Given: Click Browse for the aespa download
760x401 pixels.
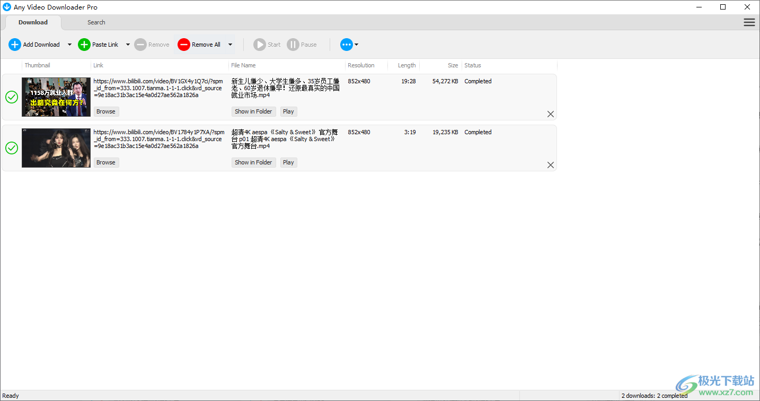Looking at the screenshot, I should [106, 162].
